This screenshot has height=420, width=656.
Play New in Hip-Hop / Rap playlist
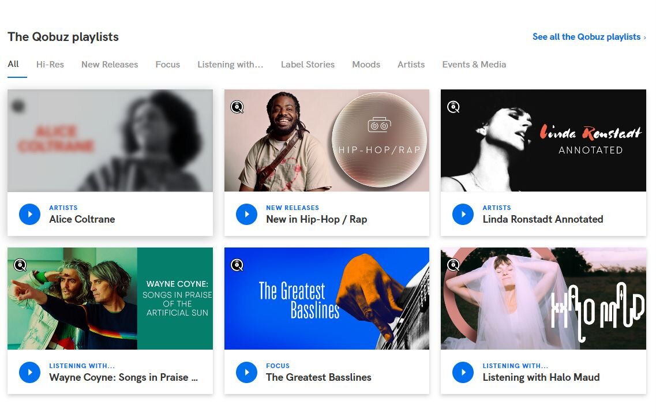pos(246,214)
